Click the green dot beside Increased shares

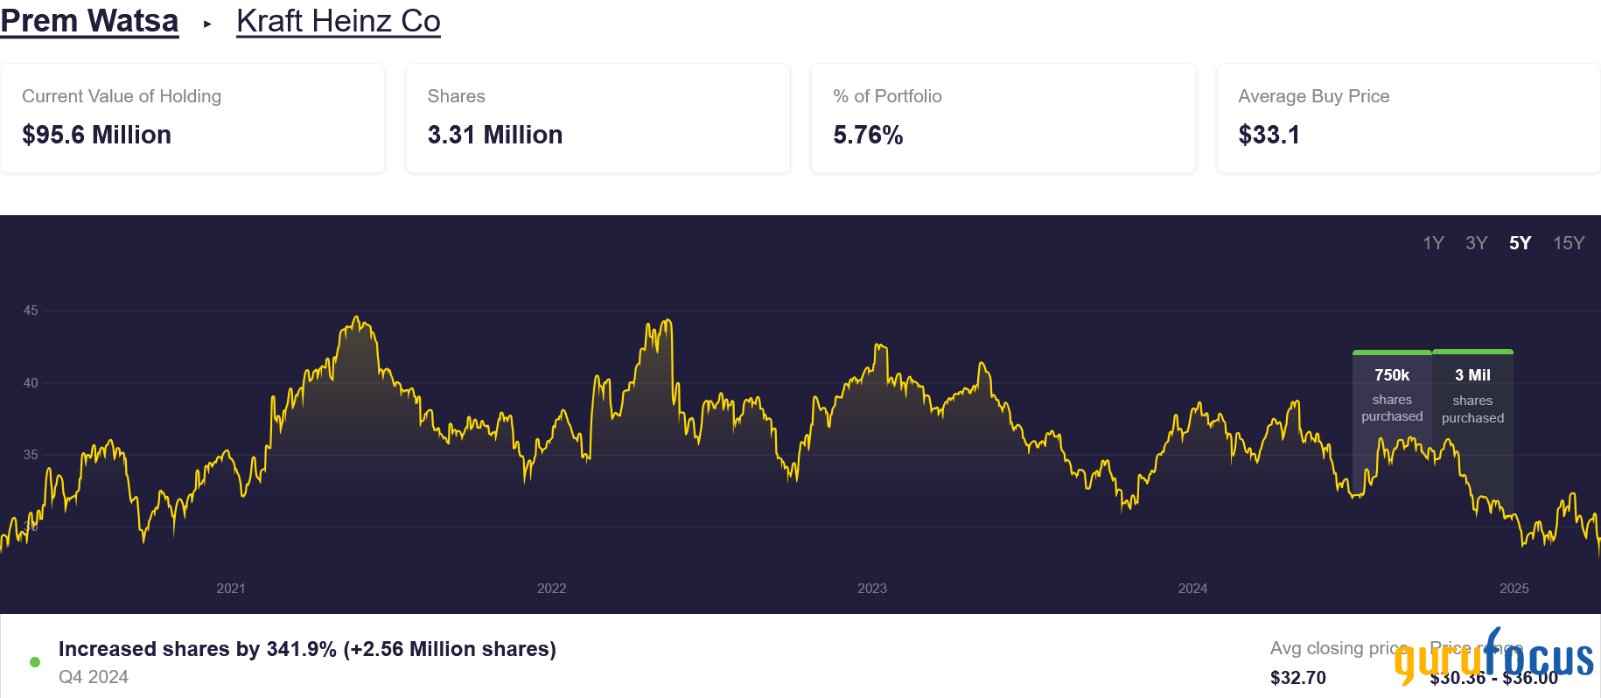(x=35, y=662)
